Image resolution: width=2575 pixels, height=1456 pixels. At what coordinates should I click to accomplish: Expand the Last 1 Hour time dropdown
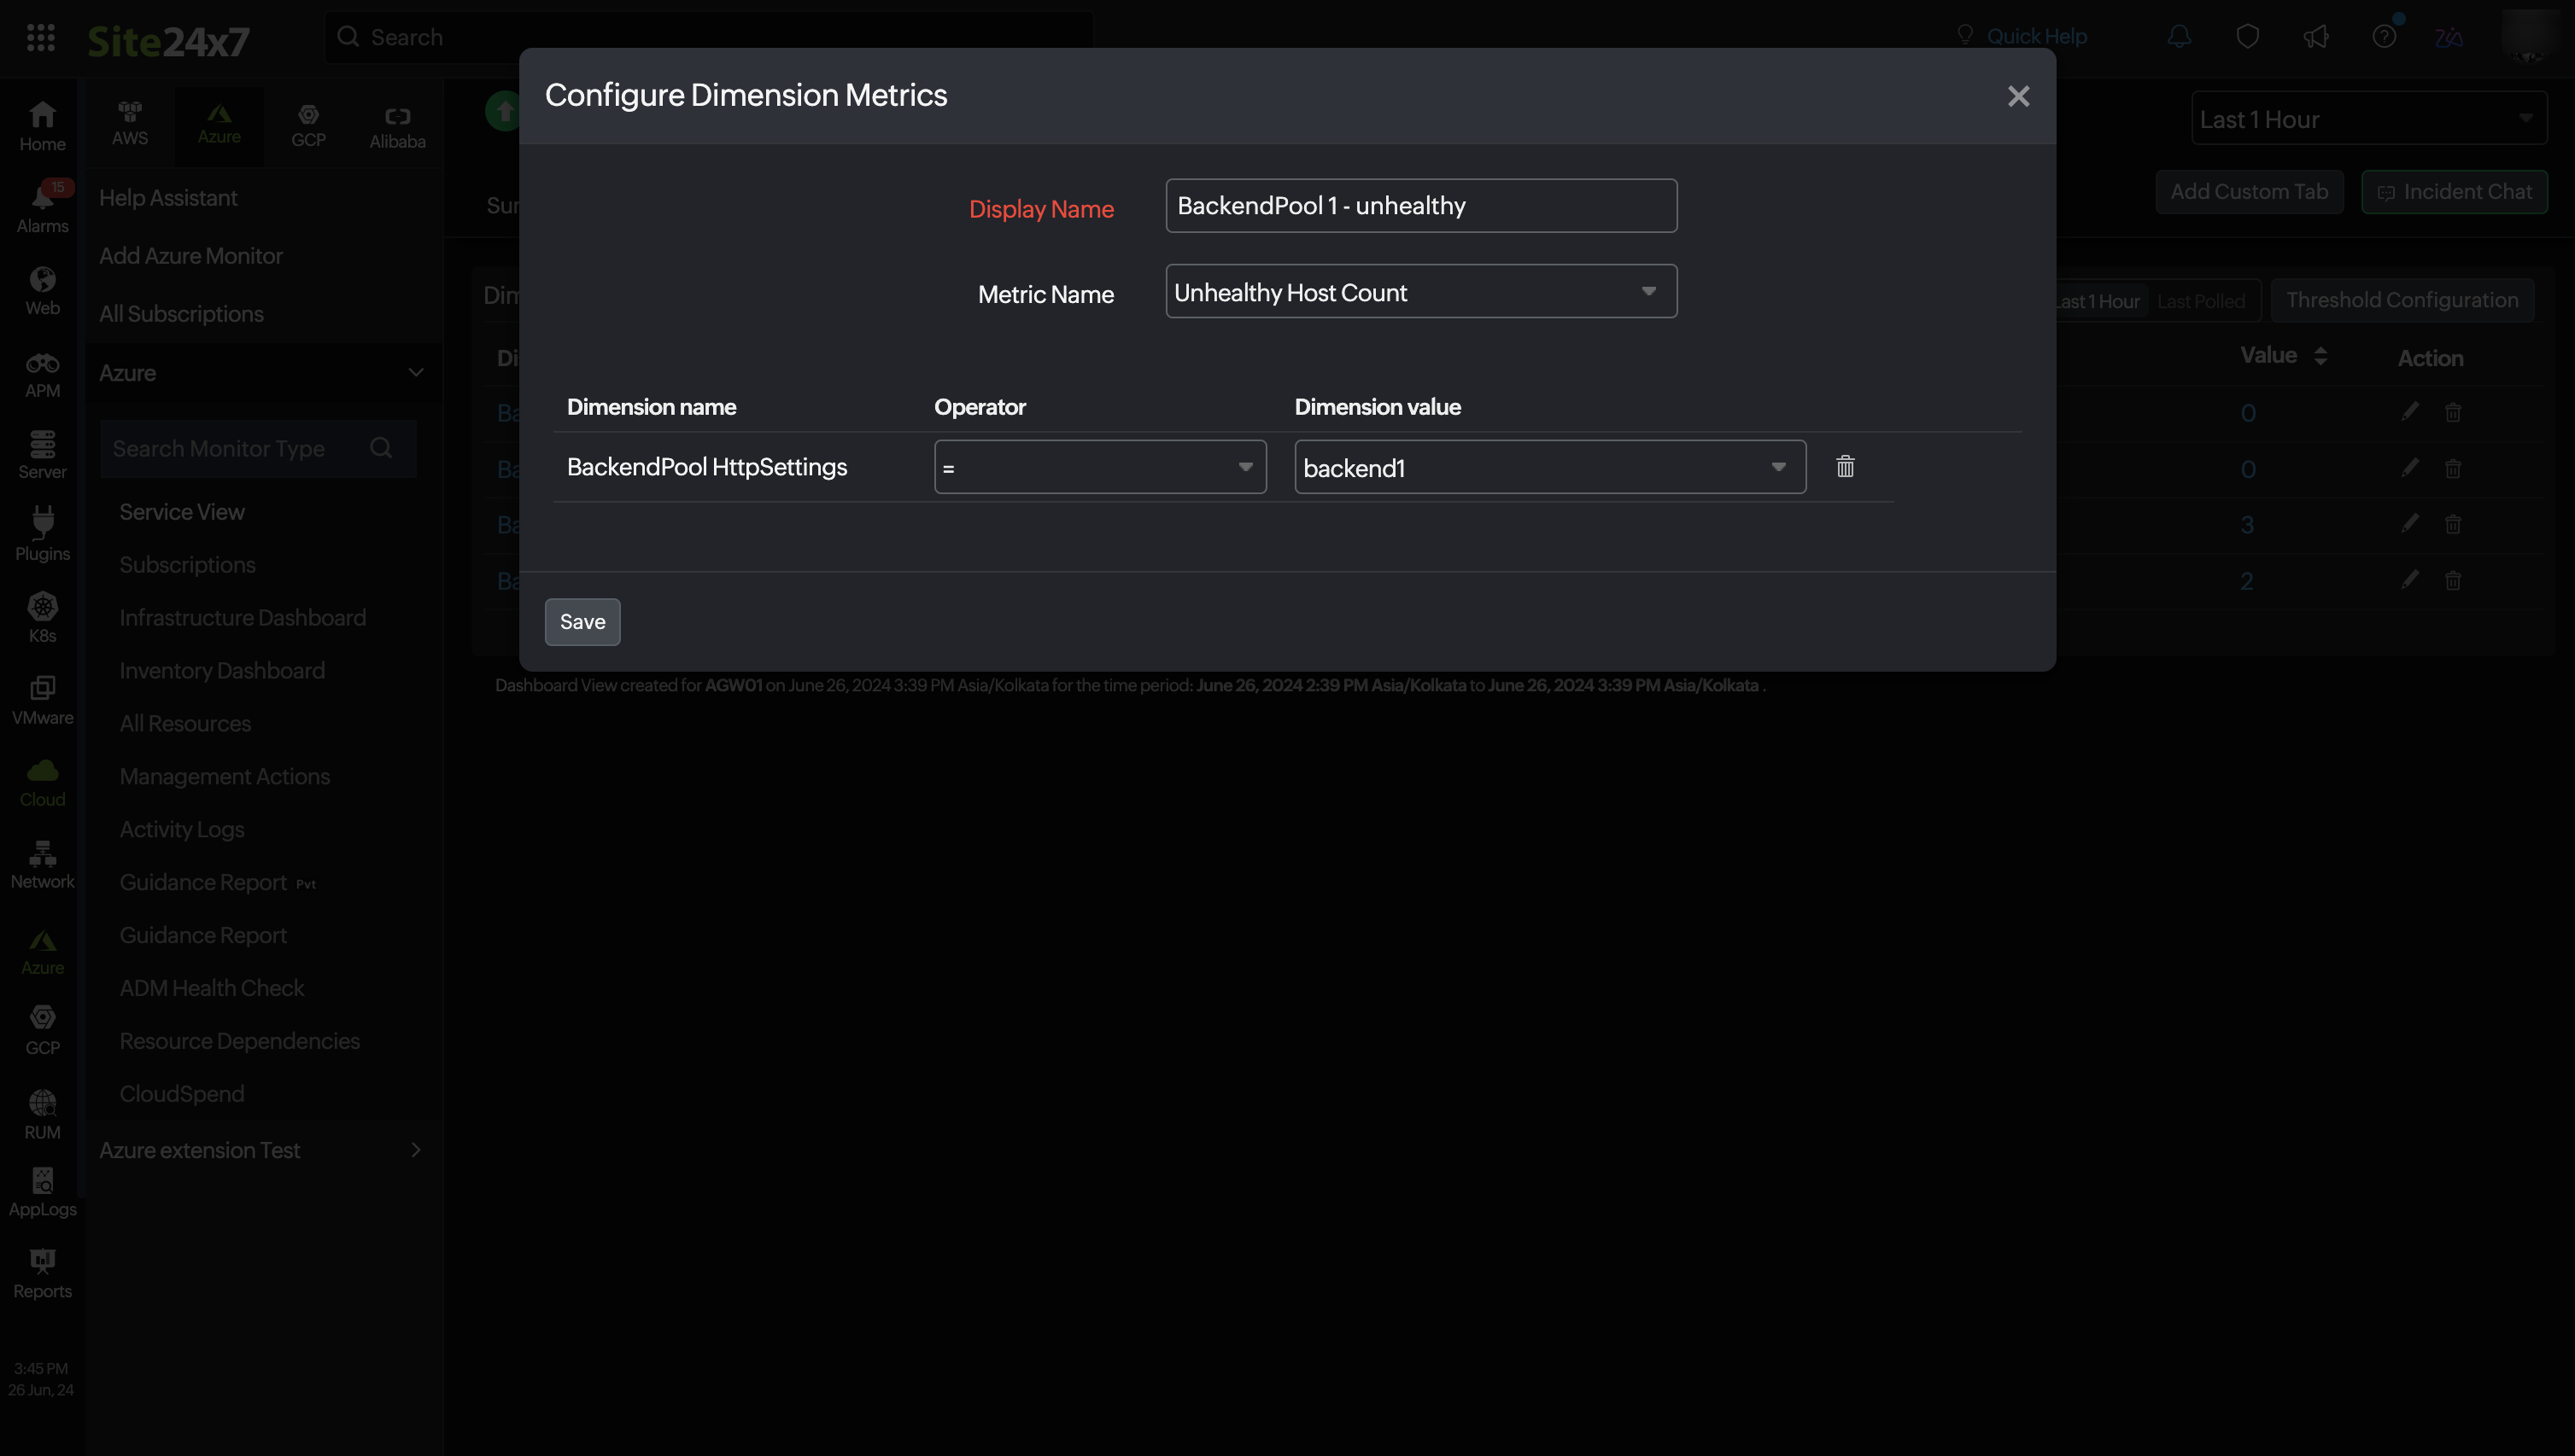click(x=2367, y=119)
